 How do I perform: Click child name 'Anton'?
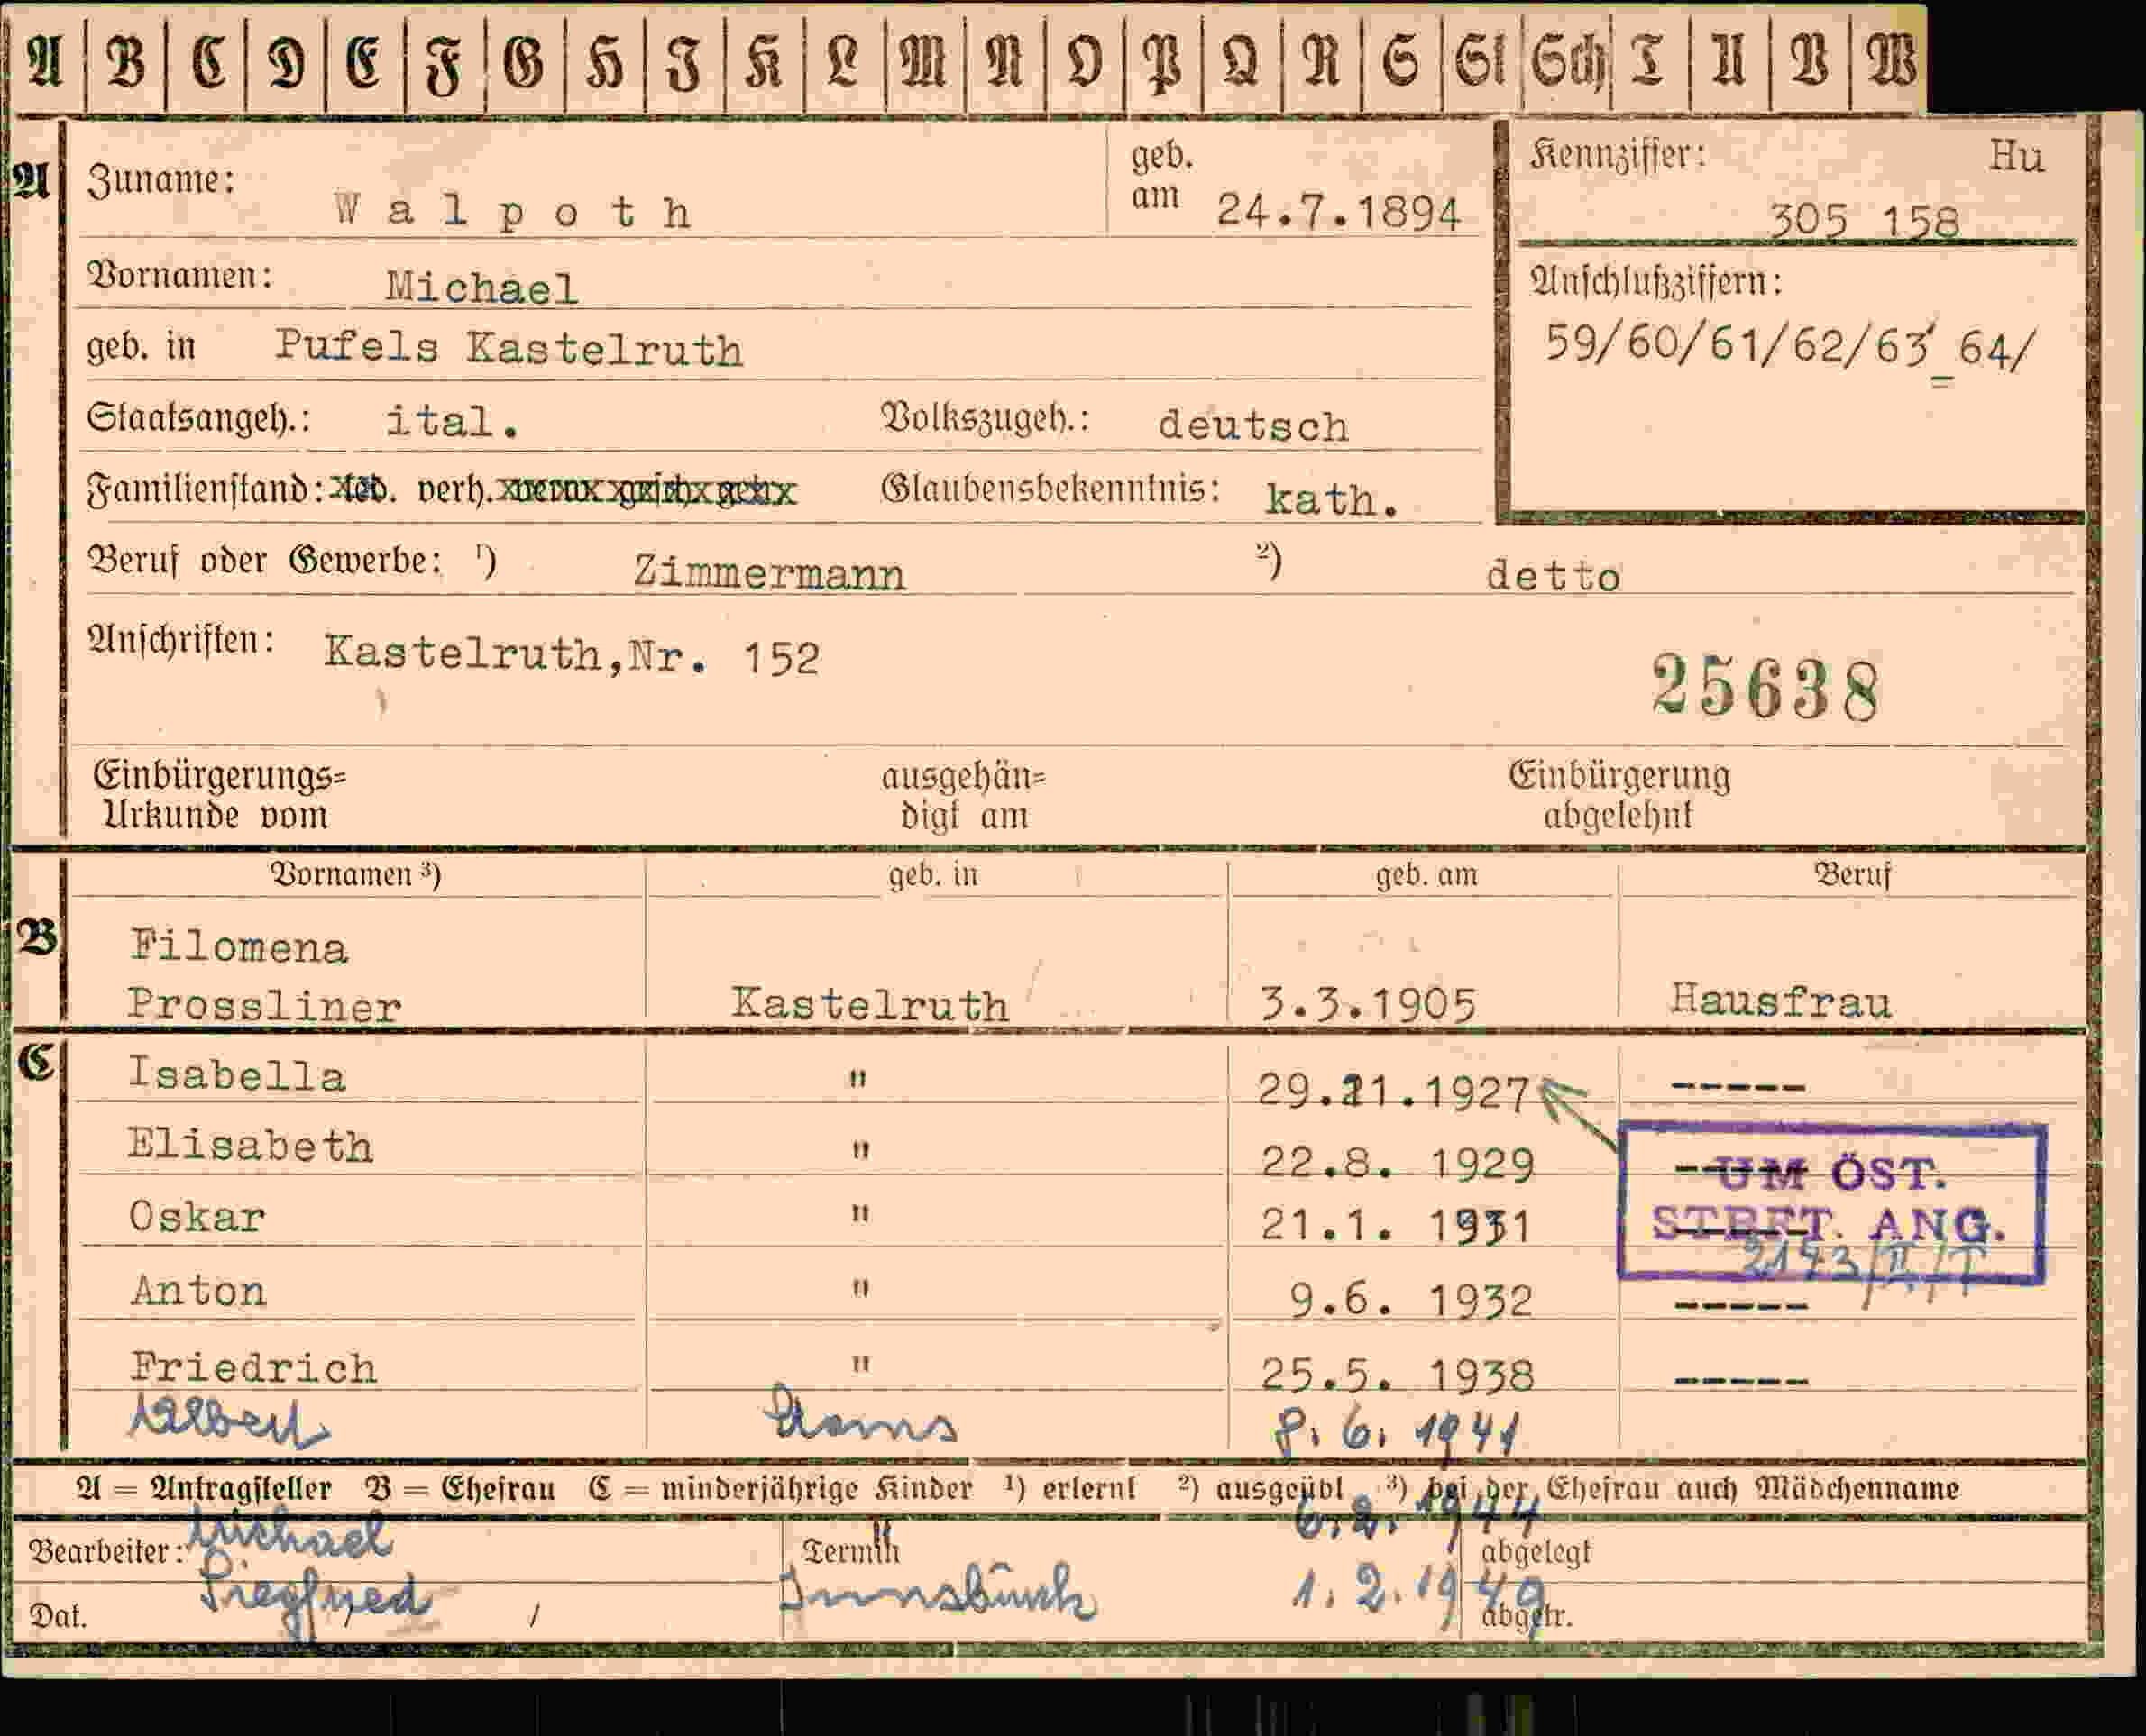[x=198, y=1291]
